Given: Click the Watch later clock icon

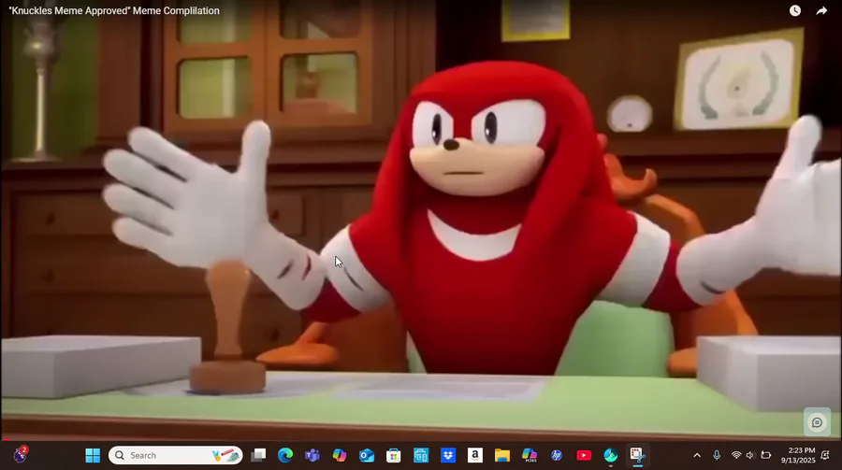Looking at the screenshot, I should [794, 10].
